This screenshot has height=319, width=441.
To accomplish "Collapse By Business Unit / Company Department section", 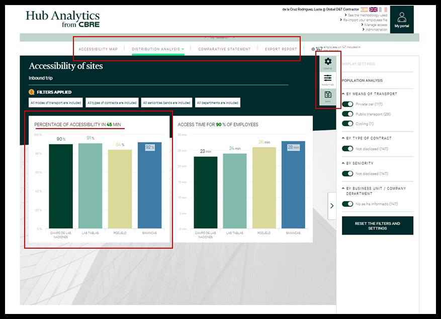I will click(343, 188).
